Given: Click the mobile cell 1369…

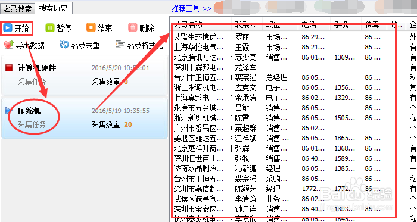Looking at the screenshot, I should 344,57.
